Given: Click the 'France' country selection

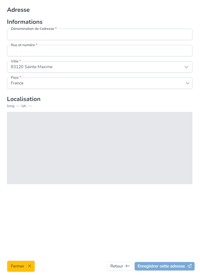Looking at the screenshot, I should 17,83.
